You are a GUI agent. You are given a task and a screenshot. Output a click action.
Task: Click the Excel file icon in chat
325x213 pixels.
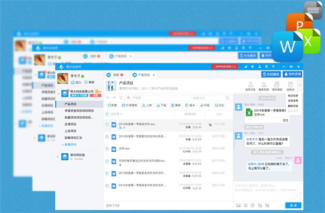(x=249, y=112)
